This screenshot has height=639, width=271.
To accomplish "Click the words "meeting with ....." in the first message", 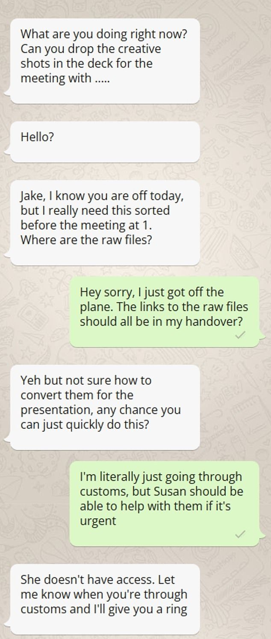I will coord(65,78).
